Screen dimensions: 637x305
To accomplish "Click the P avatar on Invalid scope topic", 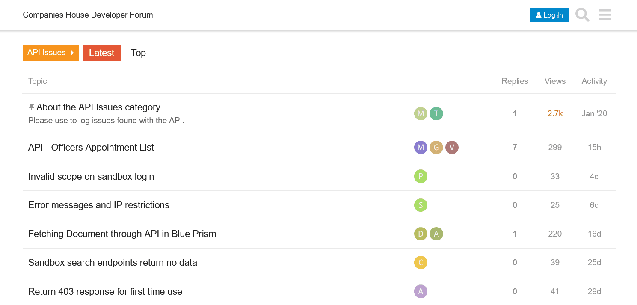I will (x=421, y=176).
